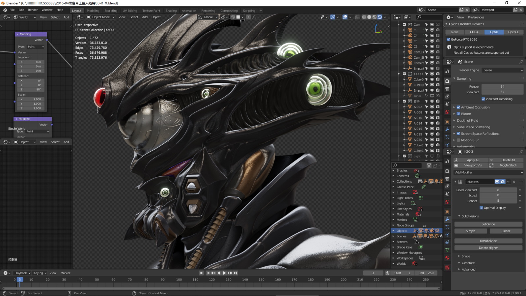The height and width of the screenshot is (296, 526).
Task: Toggle the viewport overlays icon
Action: pyautogui.click(x=345, y=17)
